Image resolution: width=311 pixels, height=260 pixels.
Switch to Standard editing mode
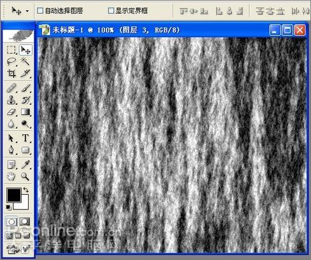point(11,222)
